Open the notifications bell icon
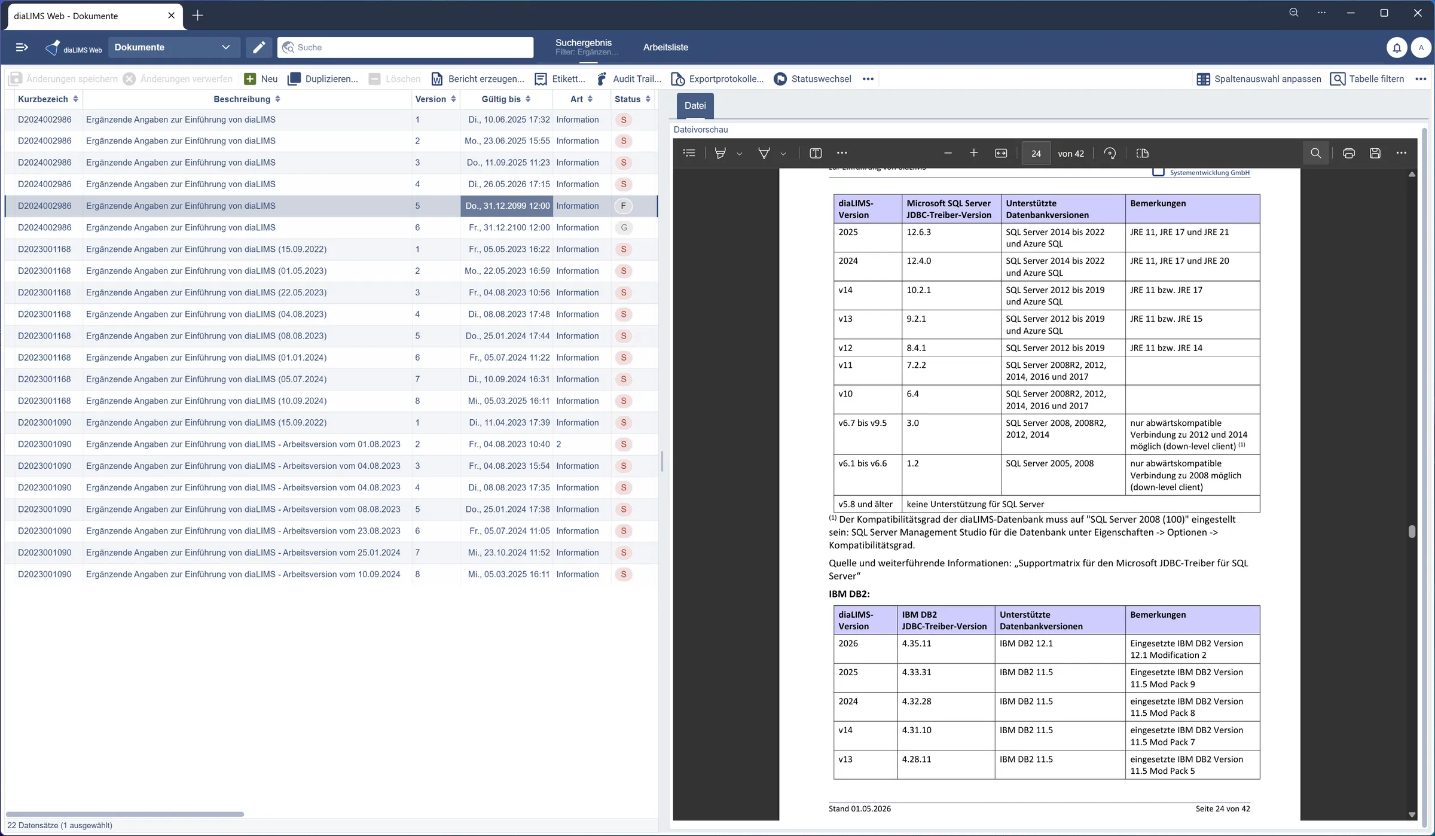Image resolution: width=1435 pixels, height=836 pixels. point(1397,47)
